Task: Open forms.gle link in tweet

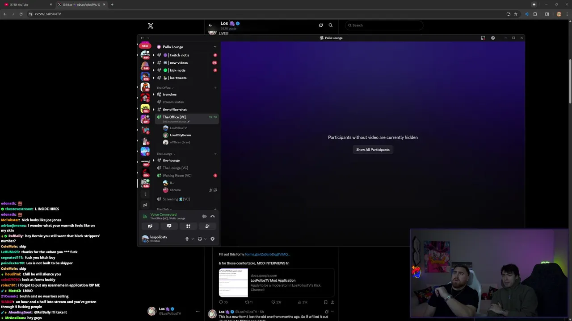Action: point(267,254)
